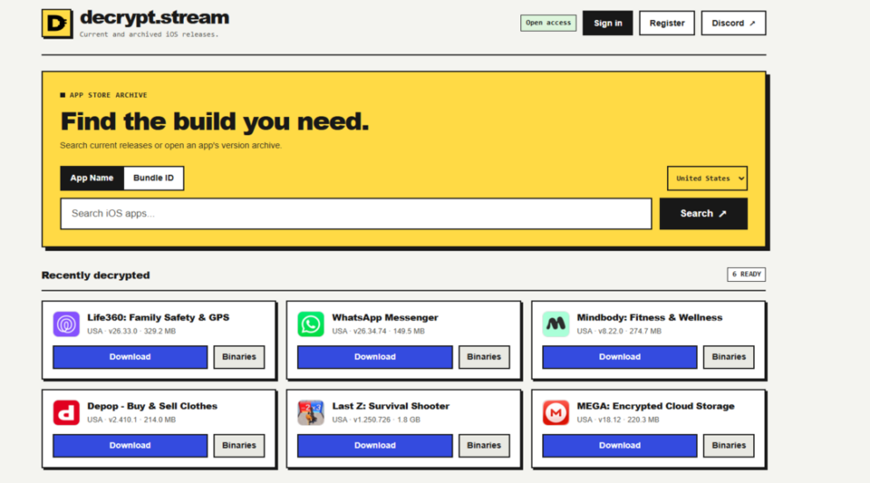Click 'Current and archived iOS releases.' tagline
Image resolution: width=870 pixels, height=483 pixels.
click(x=149, y=34)
